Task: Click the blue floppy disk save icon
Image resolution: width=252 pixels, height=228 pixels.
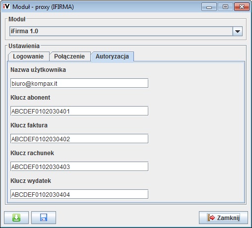Action: pos(44,218)
